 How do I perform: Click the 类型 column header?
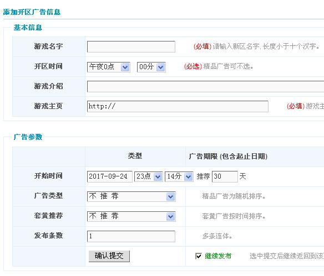[x=135, y=156]
